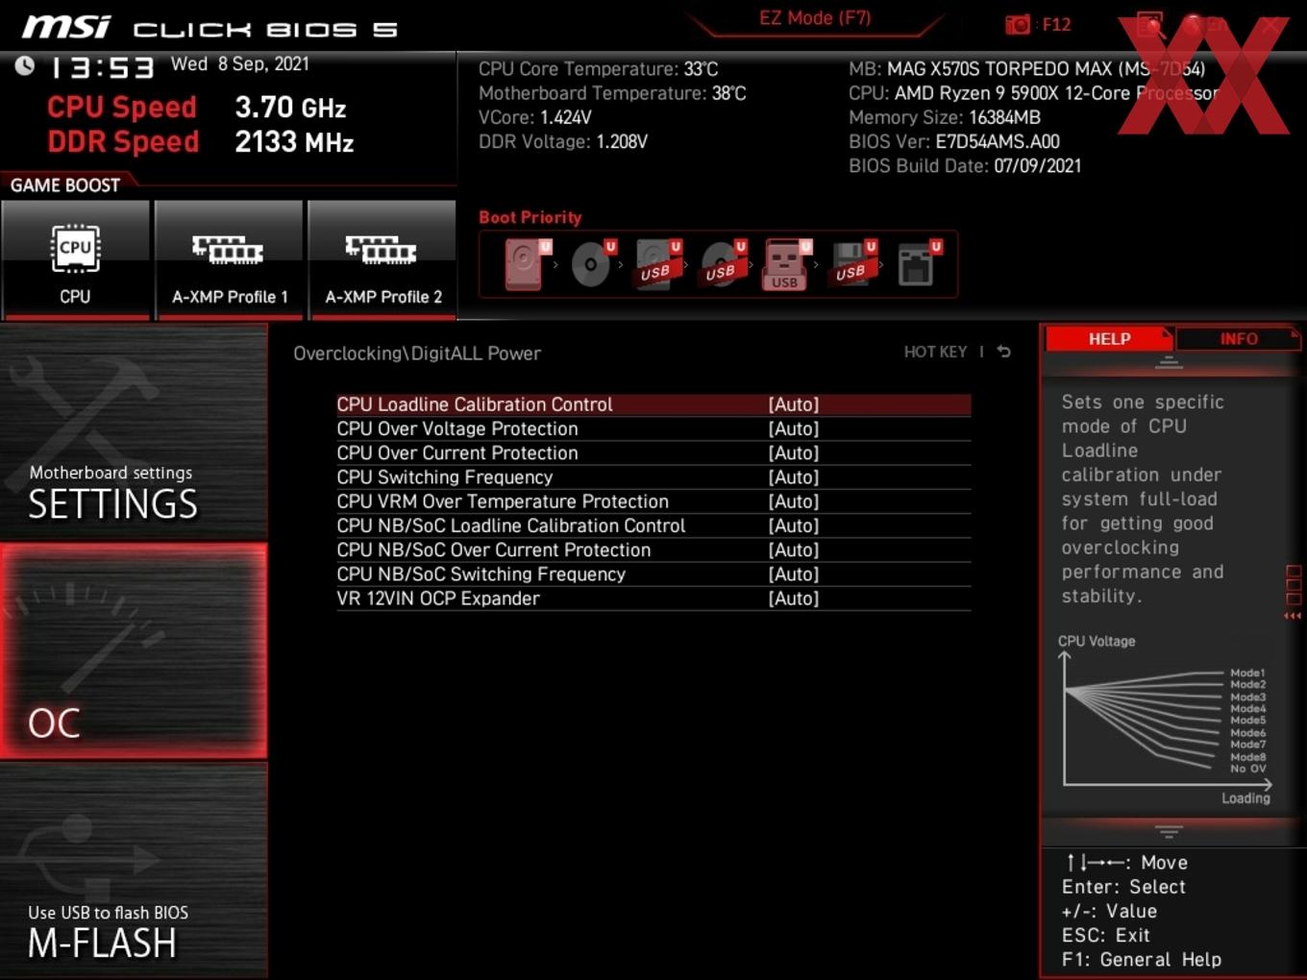Viewport: 1307px width, 980px height.
Task: Open the Motherboard SETTINGS section
Action: 134,432
